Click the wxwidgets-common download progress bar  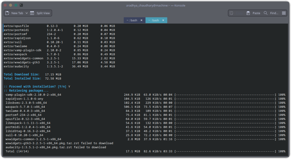click(225, 139)
